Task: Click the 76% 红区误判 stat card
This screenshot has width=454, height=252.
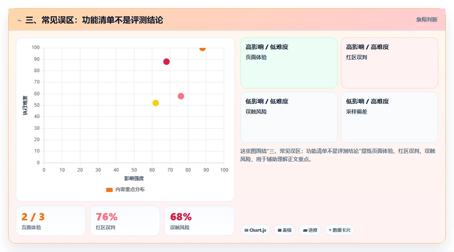Action: click(125, 221)
